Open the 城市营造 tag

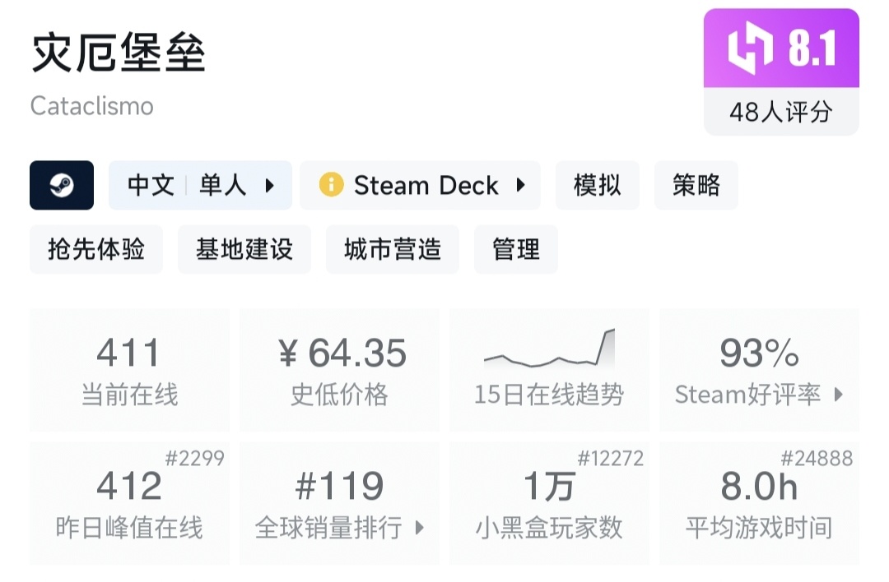pyautogui.click(x=393, y=249)
